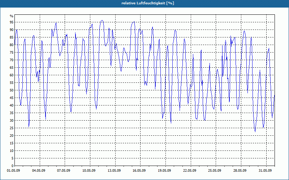Click the 20 value on the y-axis
Viewport: 289px width, 180px height.
pos(12,136)
